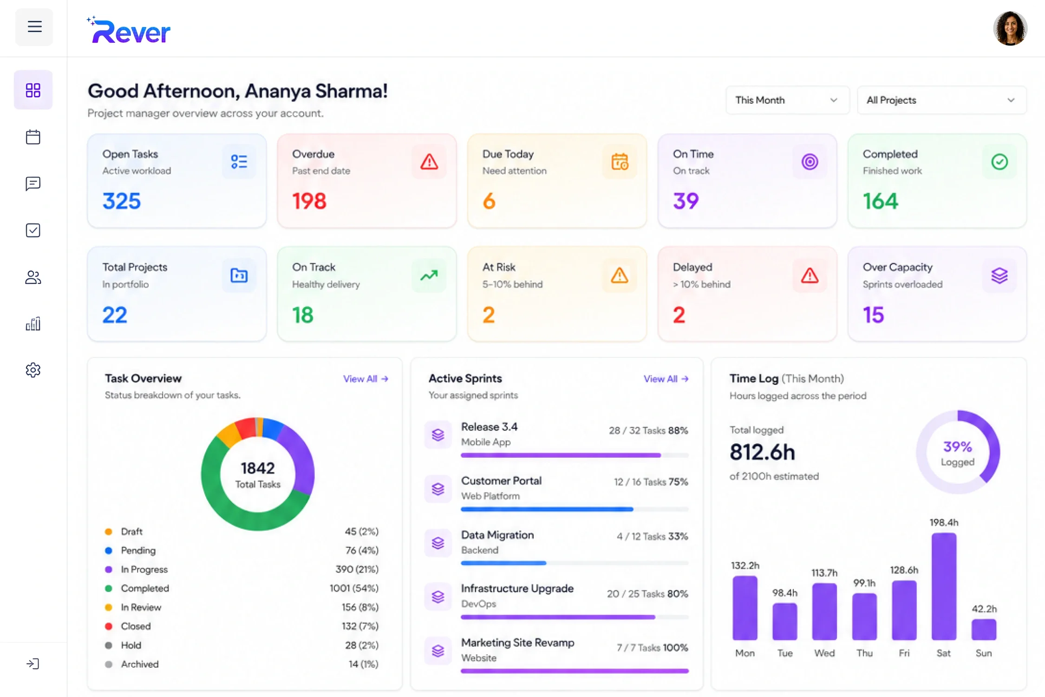Click the Completed checkmark circle icon
The width and height of the screenshot is (1045, 697).
pos(999,162)
